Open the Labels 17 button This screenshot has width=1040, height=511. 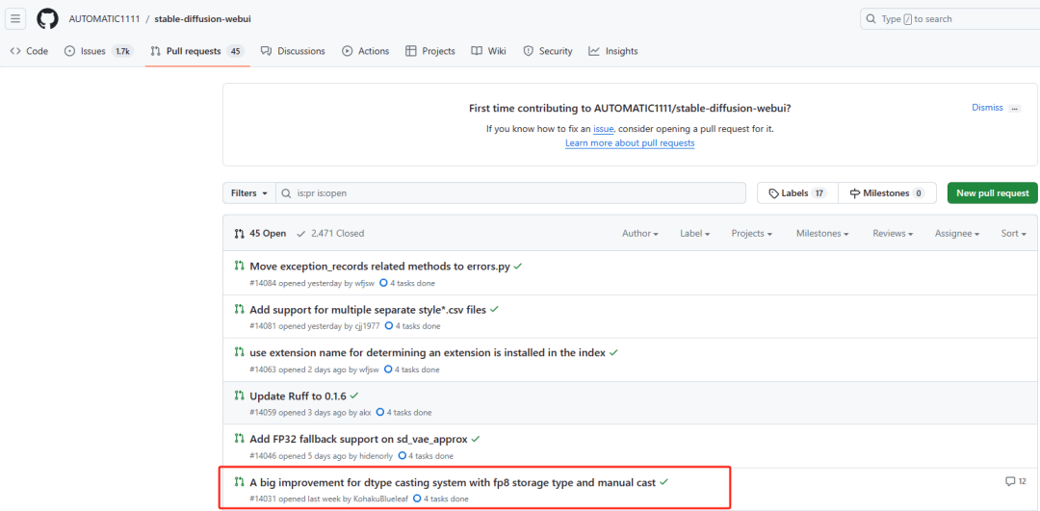click(797, 193)
